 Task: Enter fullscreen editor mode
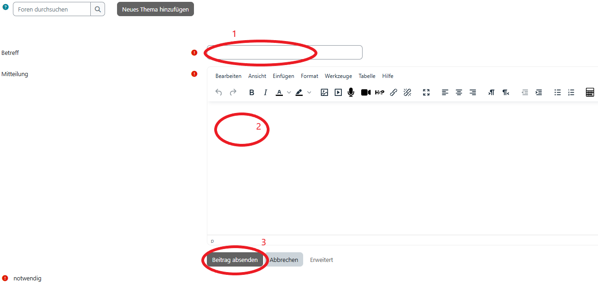426,92
